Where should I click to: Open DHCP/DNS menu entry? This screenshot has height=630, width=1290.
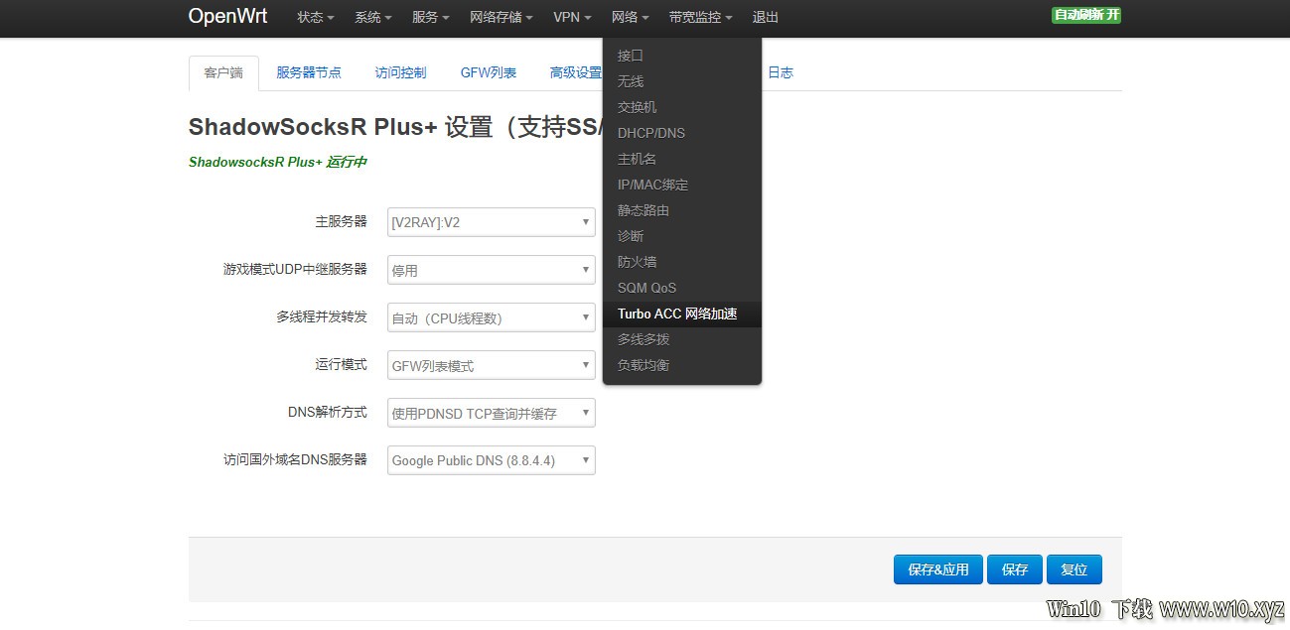[x=650, y=133]
